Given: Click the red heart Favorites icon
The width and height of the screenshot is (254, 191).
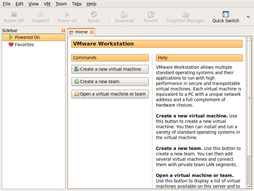Looking at the screenshot, I should (x=11, y=45).
